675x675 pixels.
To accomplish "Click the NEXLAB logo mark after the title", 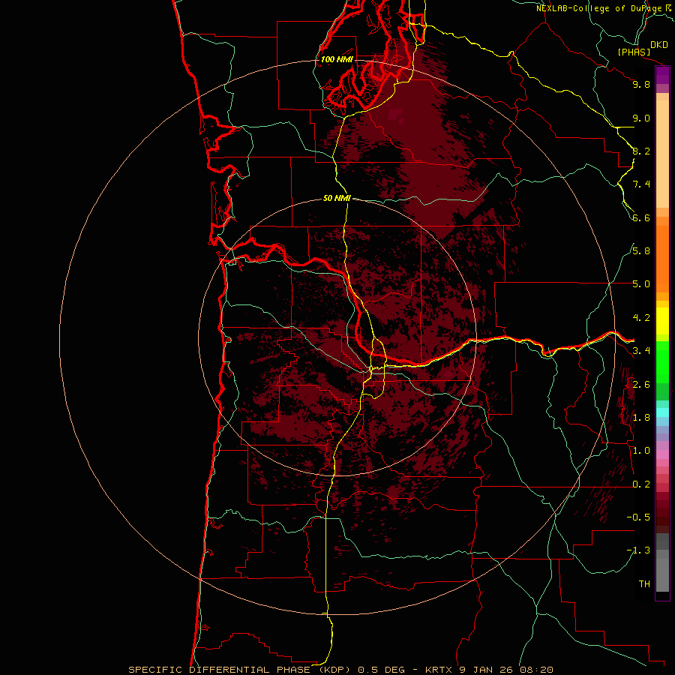I will click(668, 7).
